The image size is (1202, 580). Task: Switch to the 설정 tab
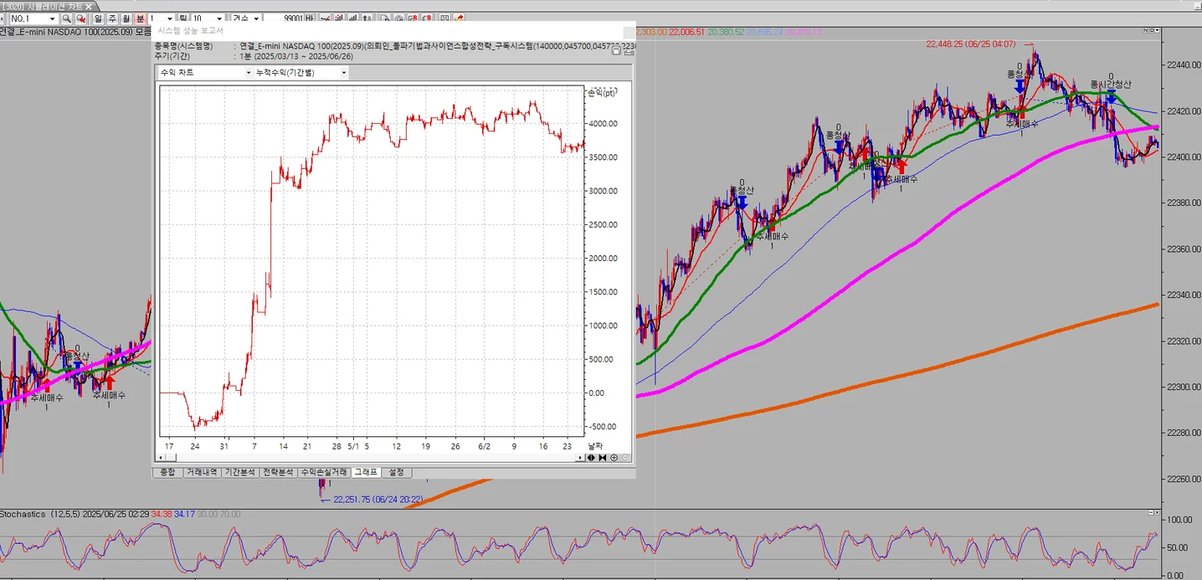tap(396, 472)
